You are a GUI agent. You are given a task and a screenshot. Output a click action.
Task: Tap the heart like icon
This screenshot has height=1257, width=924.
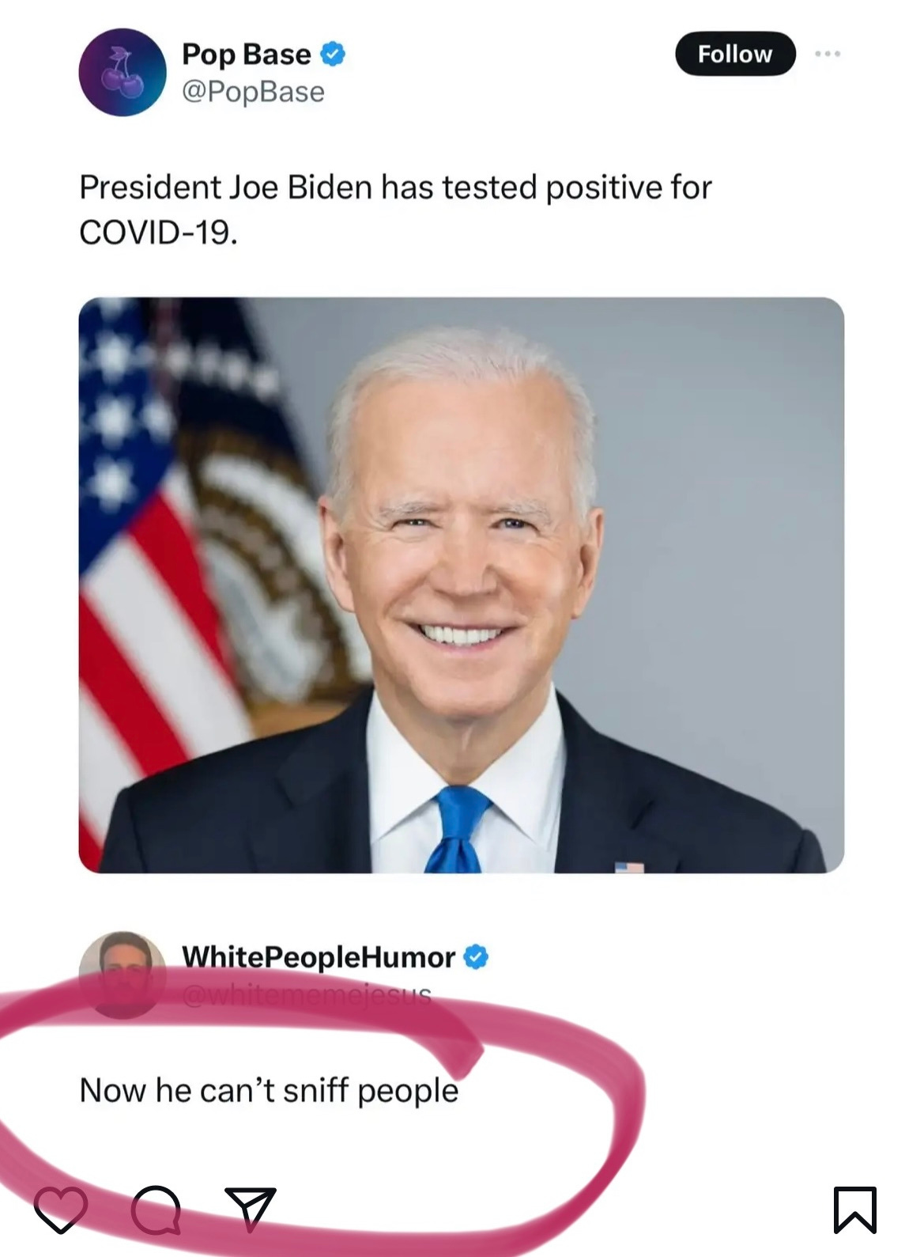61,1210
